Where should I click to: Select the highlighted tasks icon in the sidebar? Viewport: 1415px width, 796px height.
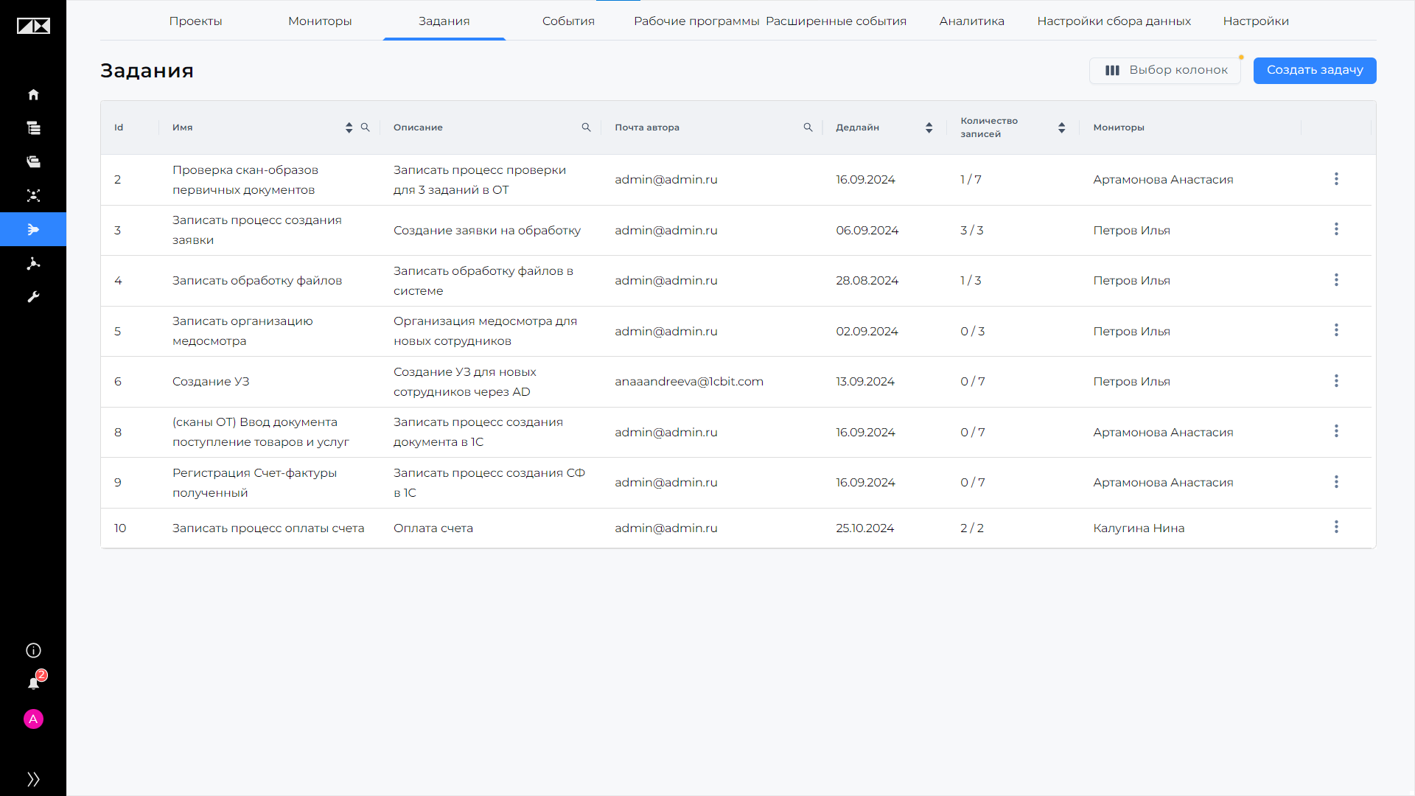pos(33,229)
